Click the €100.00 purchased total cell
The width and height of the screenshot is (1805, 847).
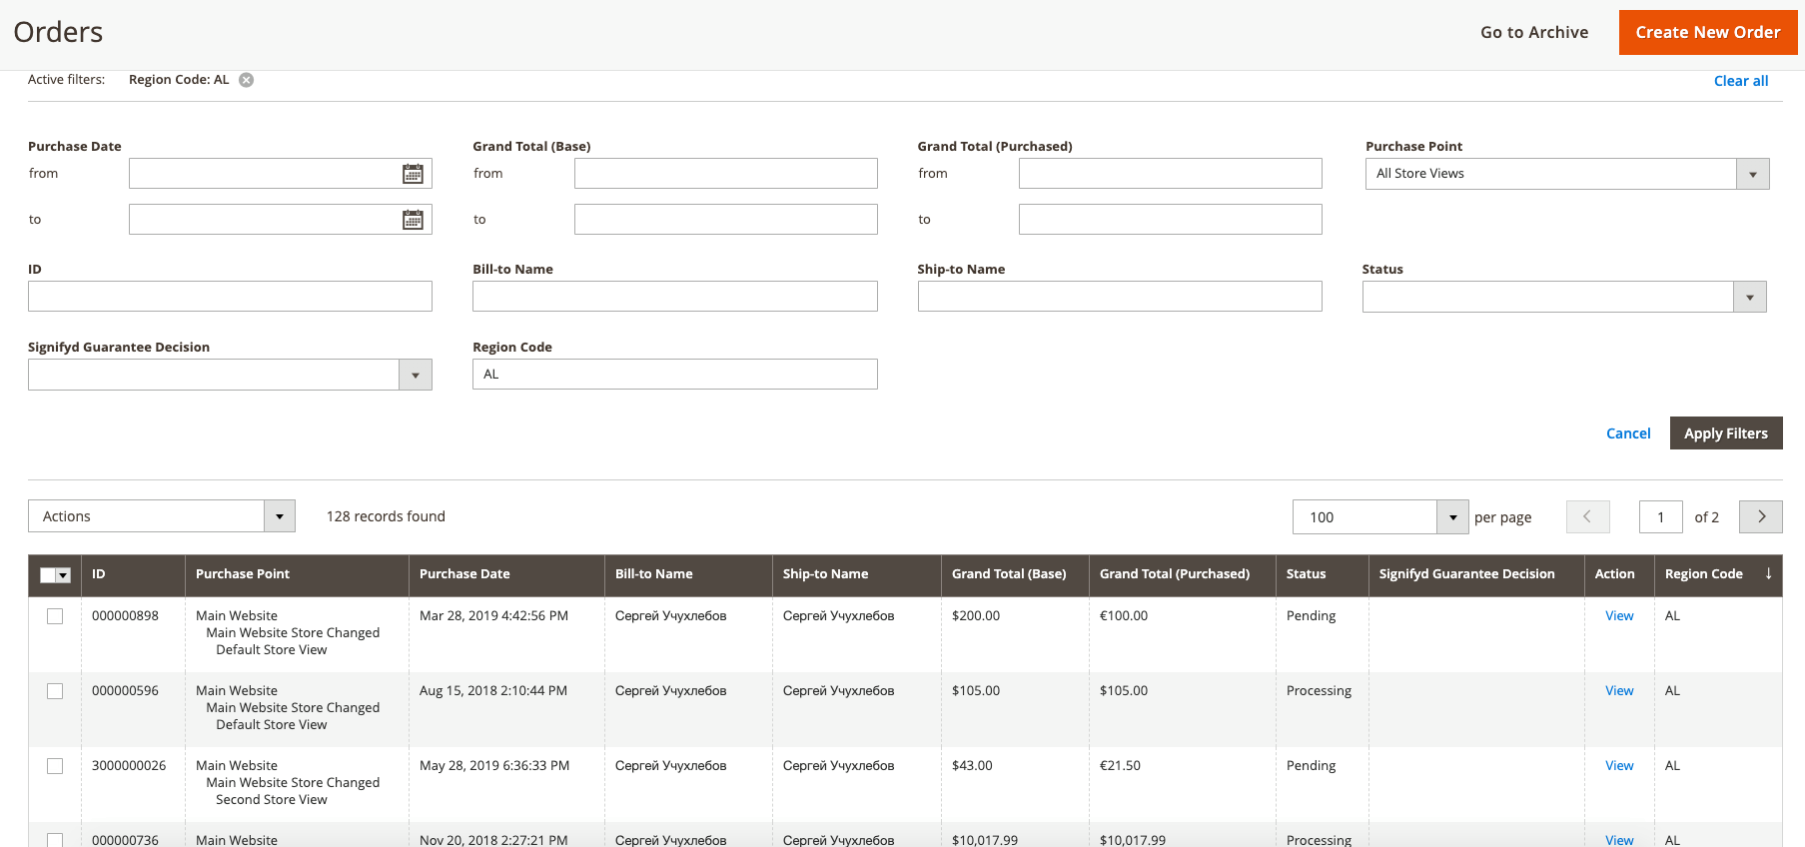(x=1124, y=615)
